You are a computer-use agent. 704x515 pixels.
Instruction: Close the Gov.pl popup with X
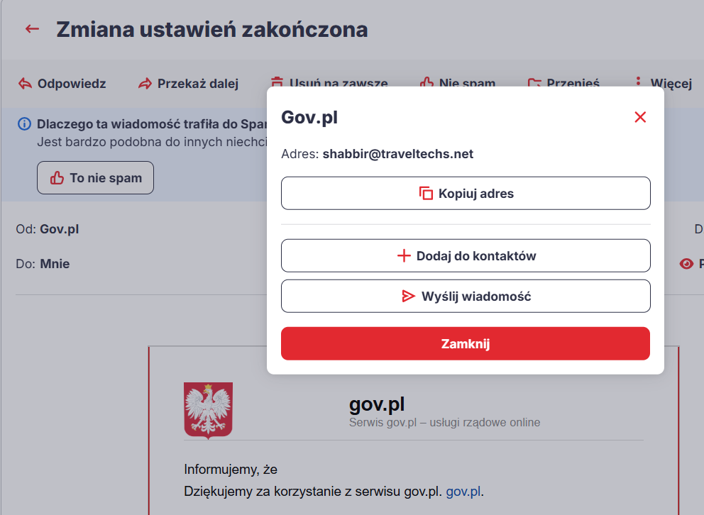(x=640, y=117)
